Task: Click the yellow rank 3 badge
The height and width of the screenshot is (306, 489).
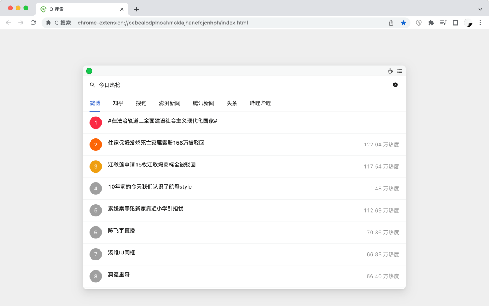Action: tap(96, 167)
